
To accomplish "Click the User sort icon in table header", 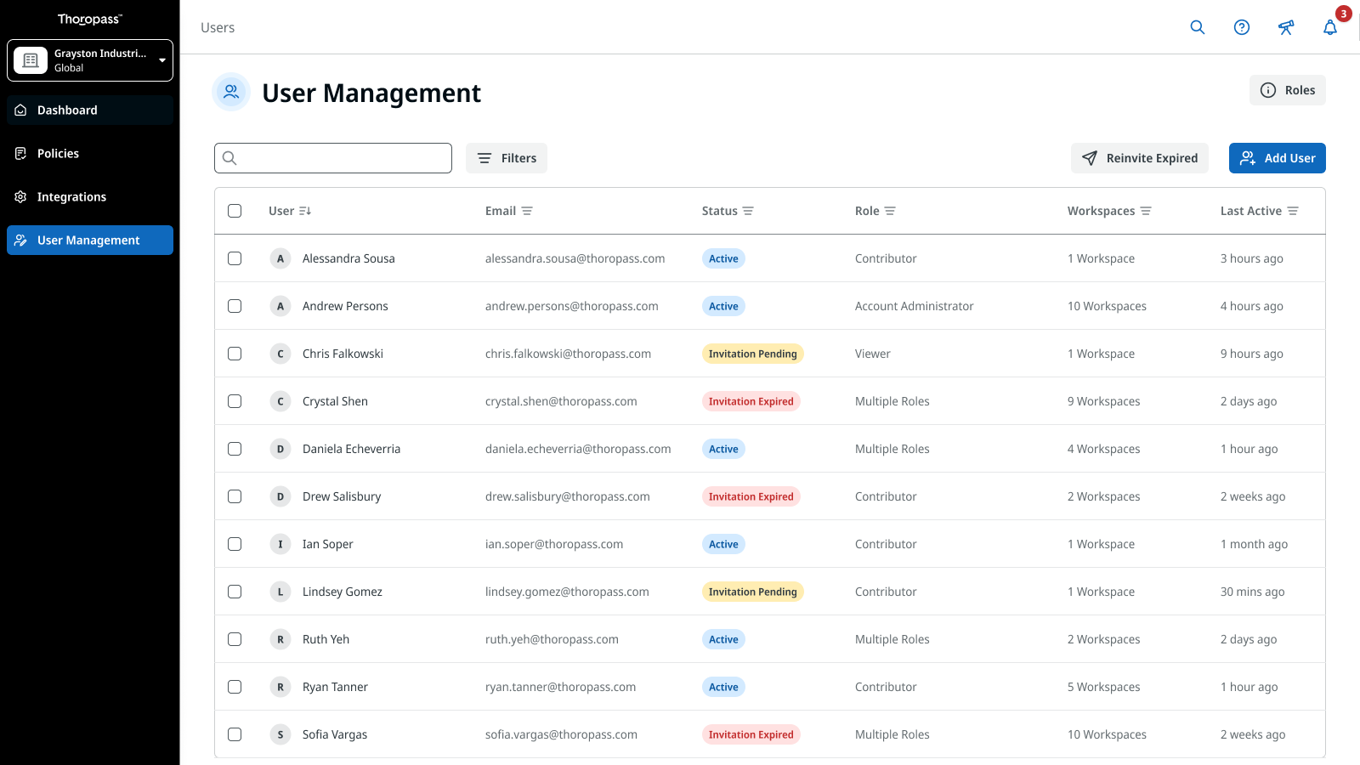I will coord(305,211).
